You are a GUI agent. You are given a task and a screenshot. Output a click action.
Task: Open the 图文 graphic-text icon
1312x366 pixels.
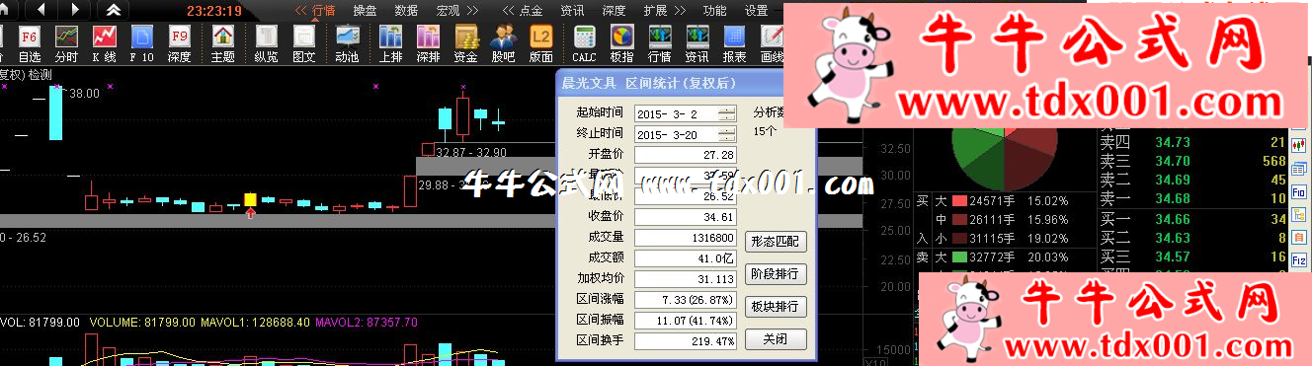304,43
